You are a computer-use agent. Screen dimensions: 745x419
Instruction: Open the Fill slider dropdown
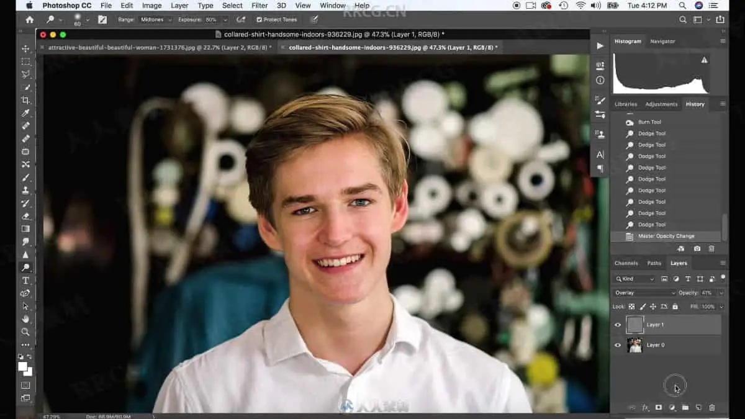(x=721, y=307)
